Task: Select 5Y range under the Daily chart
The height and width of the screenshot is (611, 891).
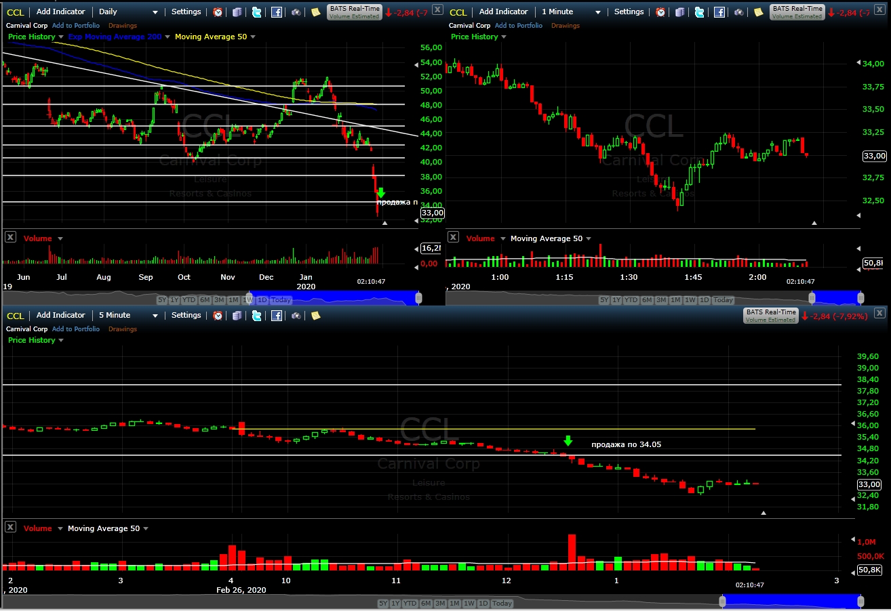Action: pos(162,300)
